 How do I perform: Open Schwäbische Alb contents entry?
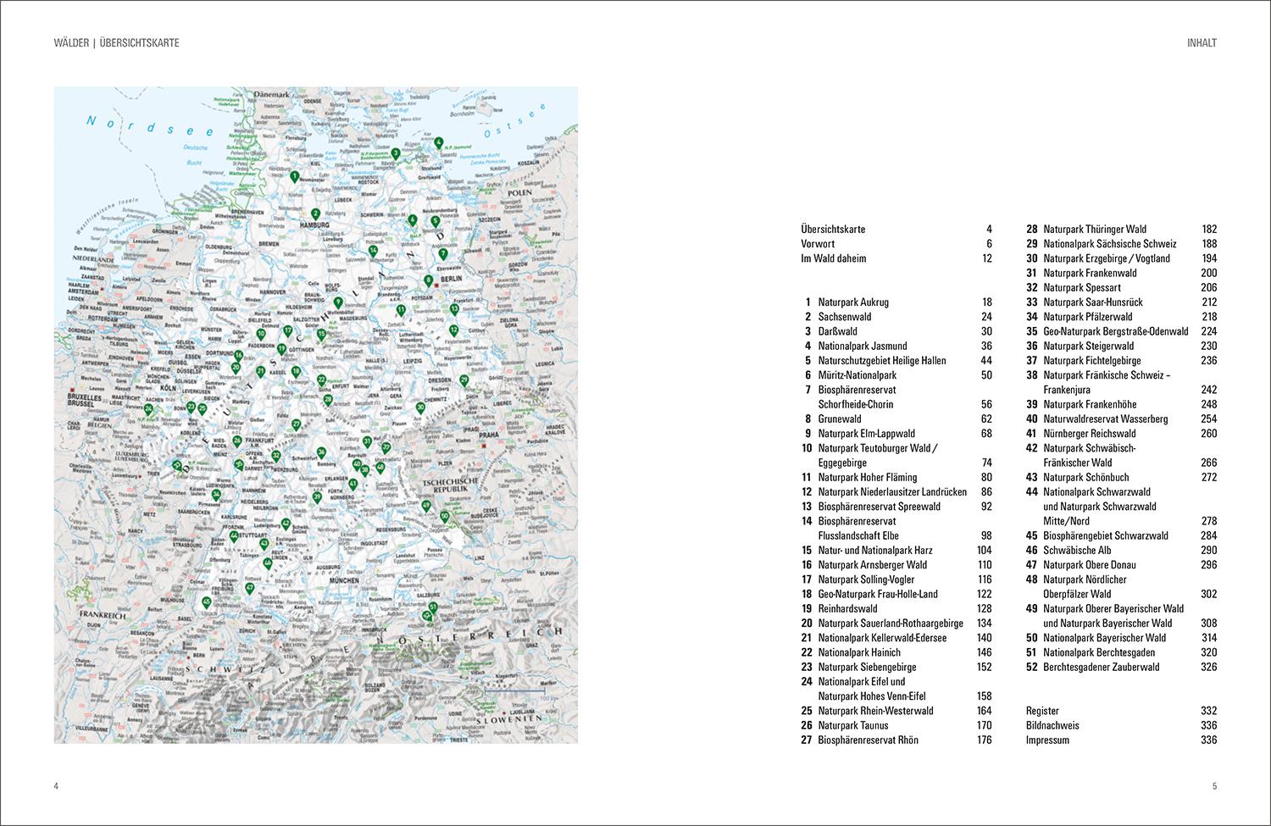click(1121, 550)
